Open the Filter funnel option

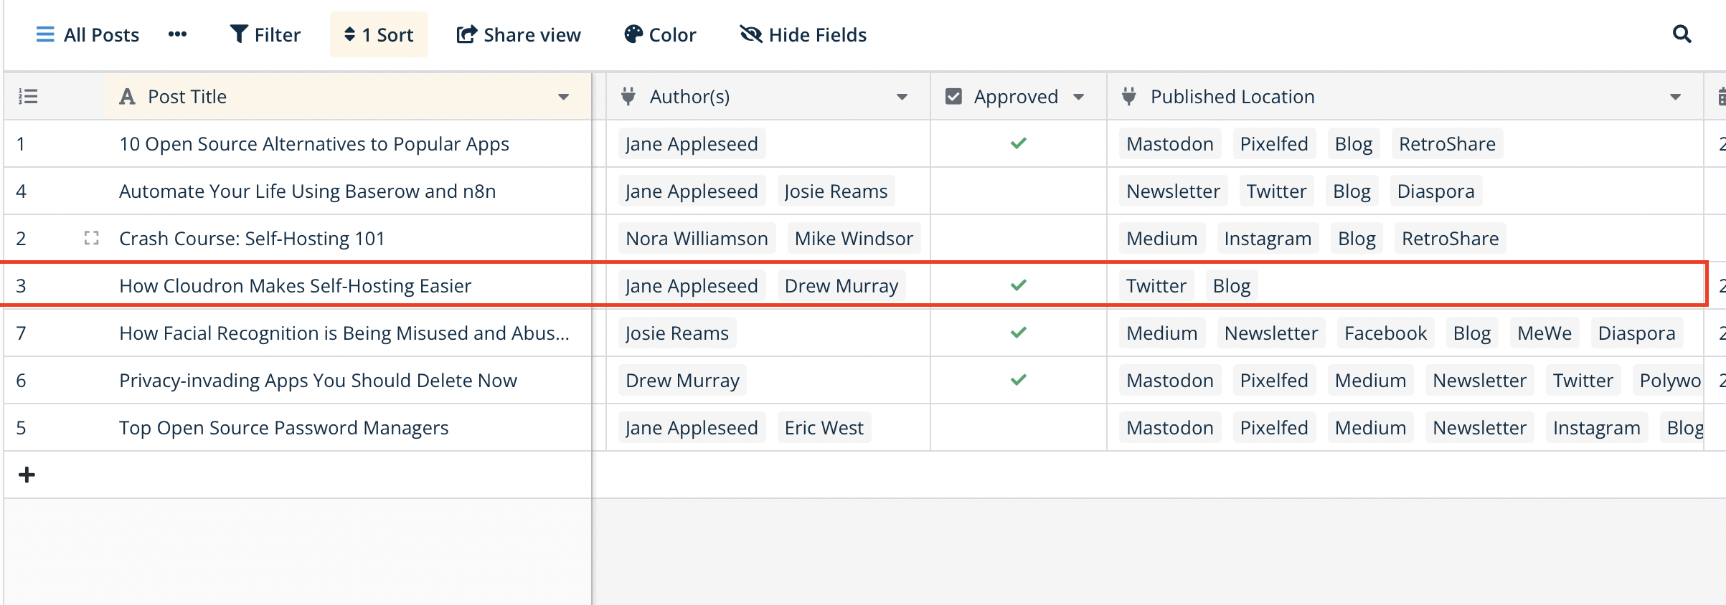coord(265,34)
